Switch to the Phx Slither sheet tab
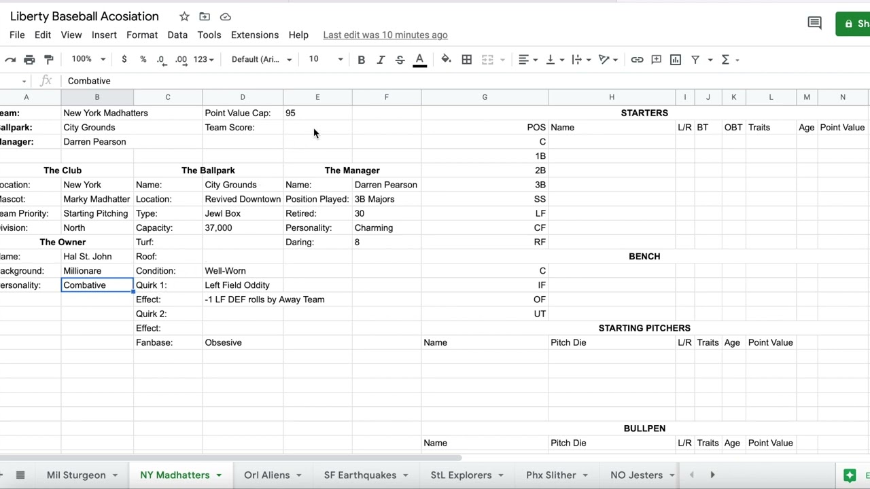The image size is (870, 489). (551, 475)
